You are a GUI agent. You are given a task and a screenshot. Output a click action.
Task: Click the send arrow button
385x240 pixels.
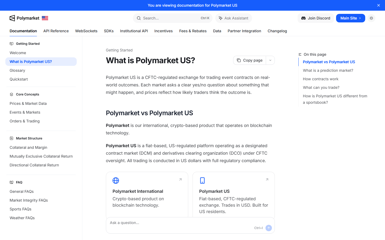coord(269,228)
